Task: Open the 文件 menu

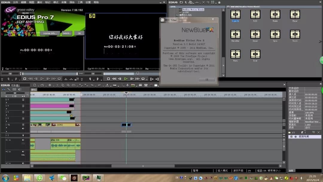Action: (x=16, y=2)
